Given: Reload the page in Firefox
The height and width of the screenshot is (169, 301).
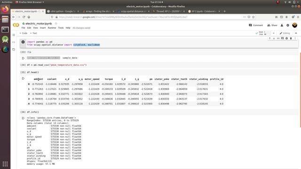Looking at the screenshot, I should point(24,17).
